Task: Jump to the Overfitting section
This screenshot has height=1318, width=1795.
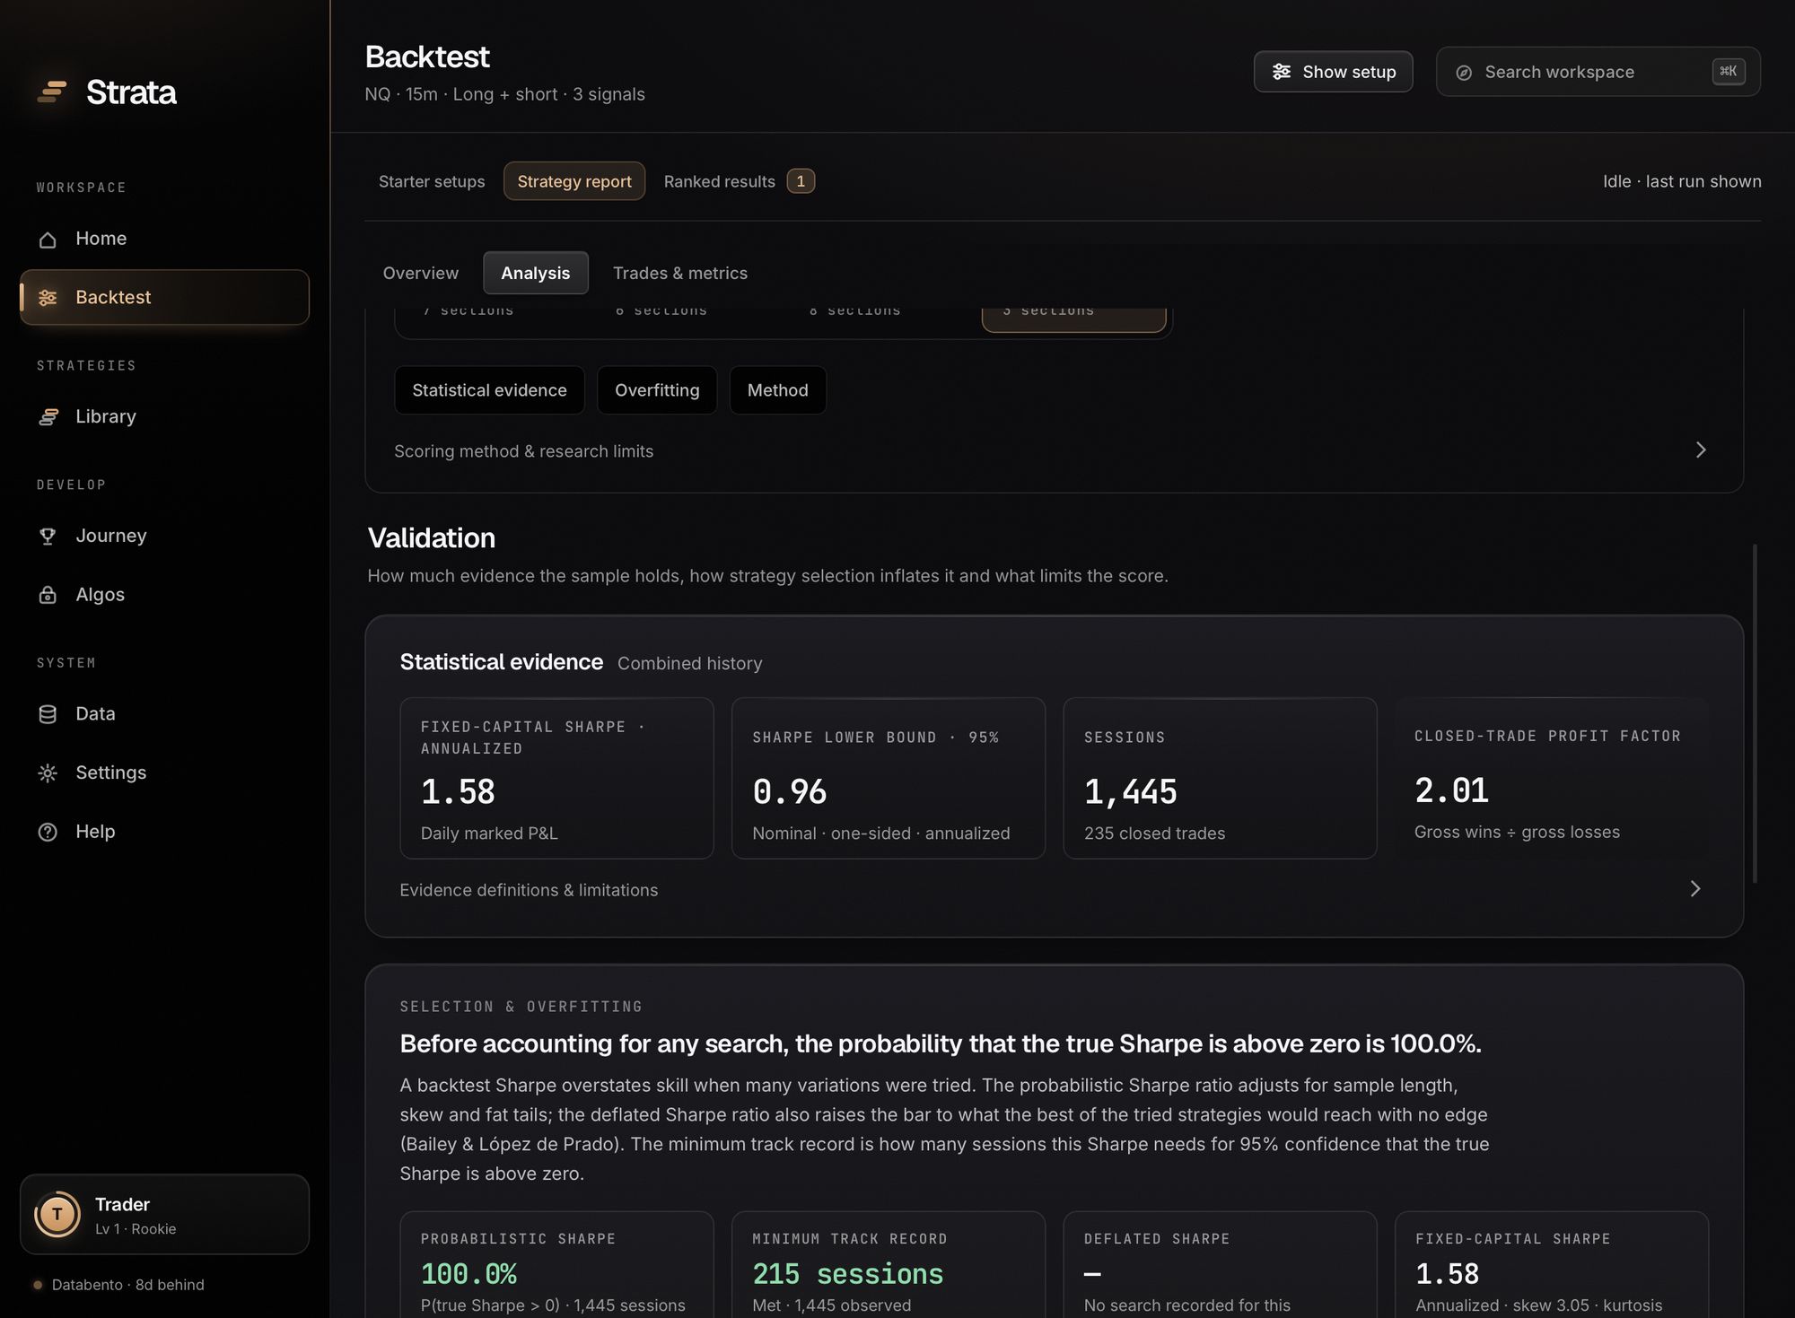Action: [x=657, y=390]
